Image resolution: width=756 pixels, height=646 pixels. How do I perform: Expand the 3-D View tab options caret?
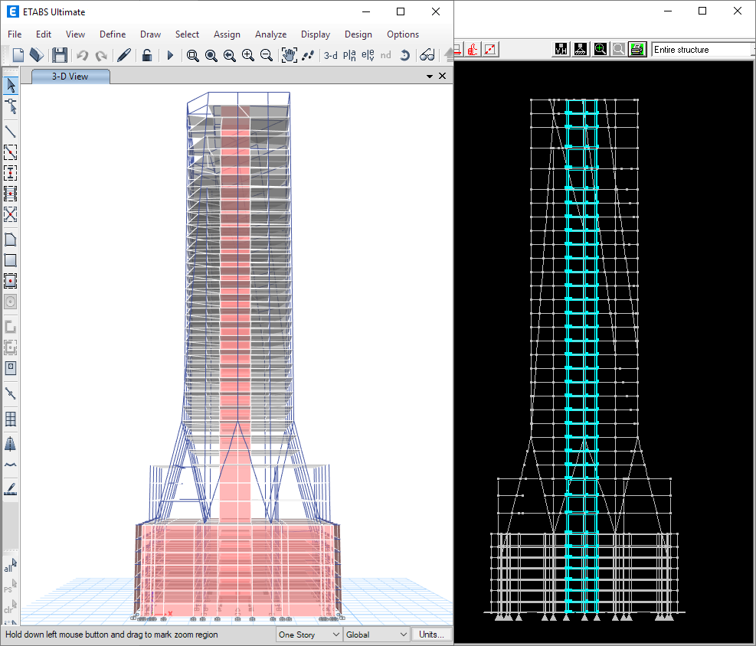(429, 76)
